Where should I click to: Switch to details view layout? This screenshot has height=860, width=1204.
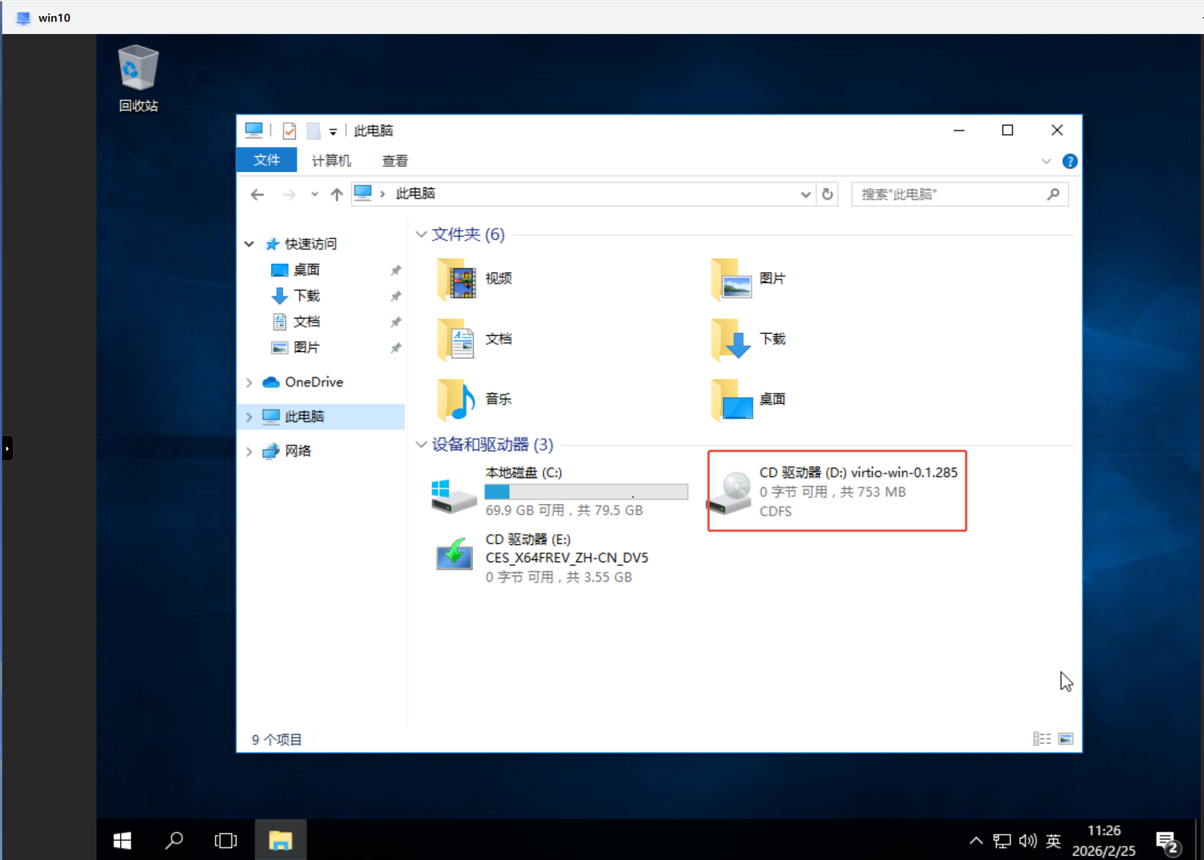click(1042, 738)
